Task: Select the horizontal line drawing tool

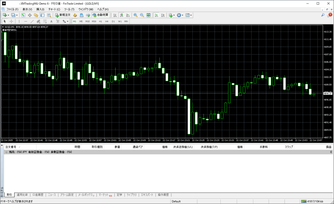Action: click(x=26, y=21)
